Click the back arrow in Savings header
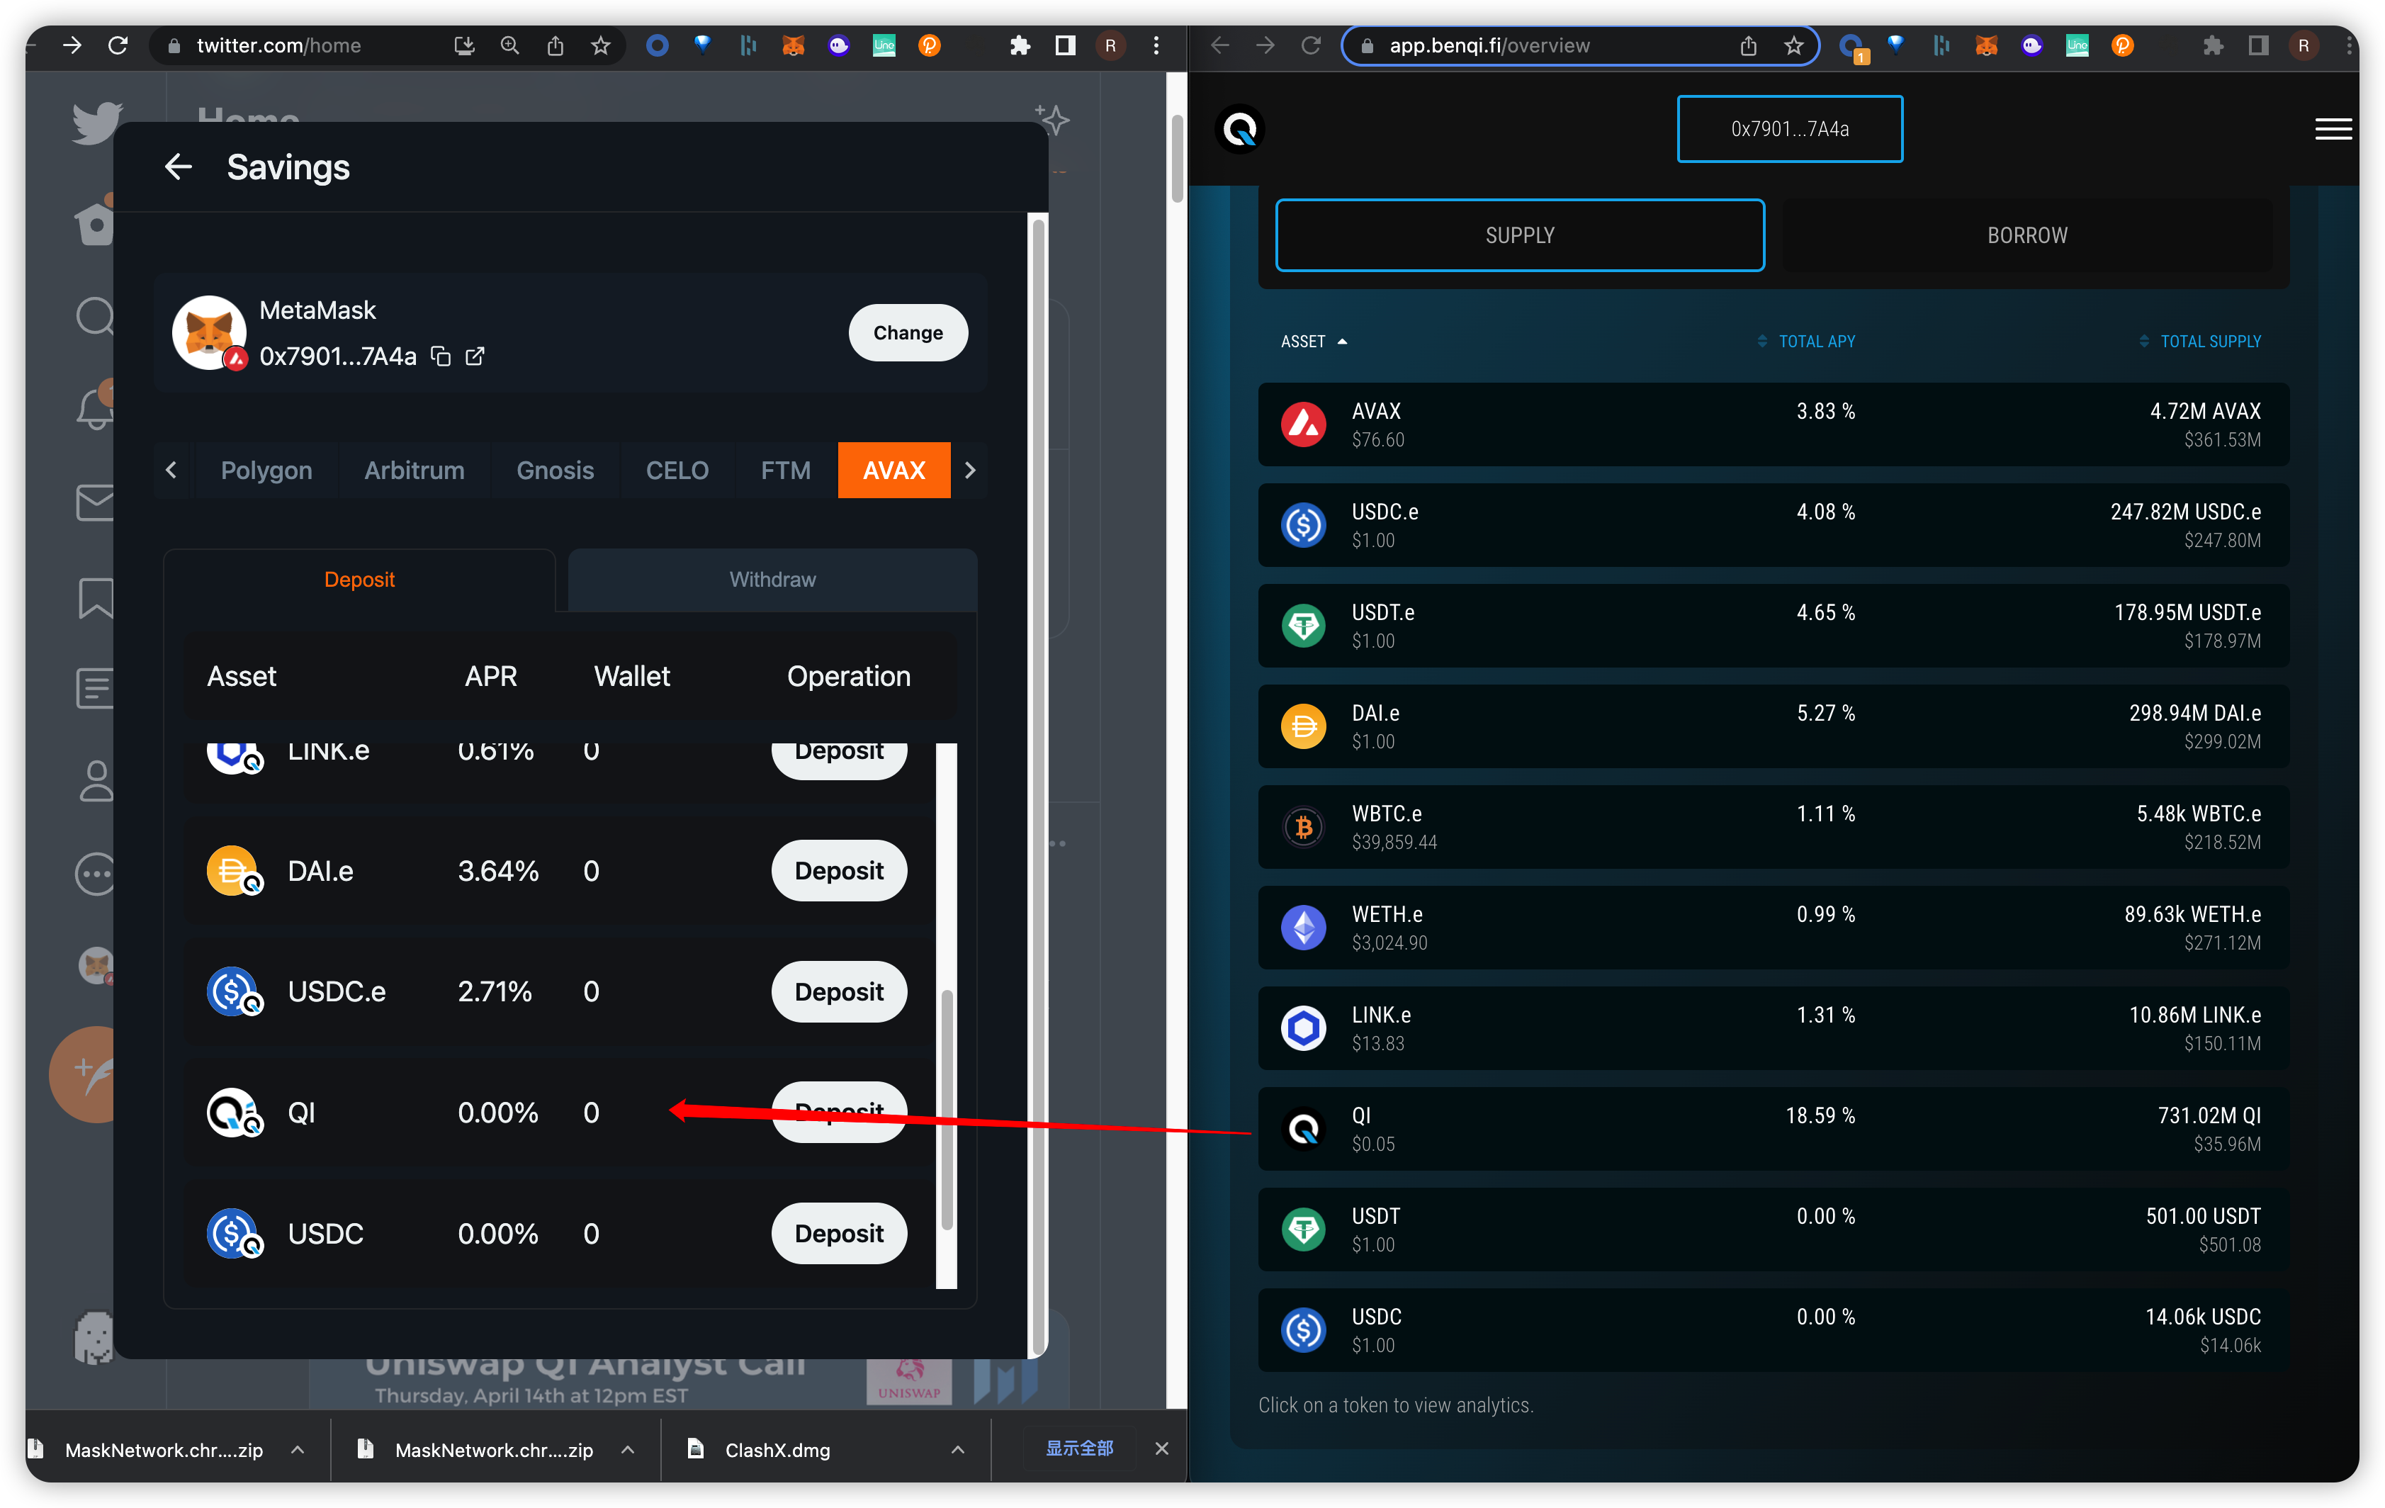Screen dimensions: 2385x1508 coord(179,167)
